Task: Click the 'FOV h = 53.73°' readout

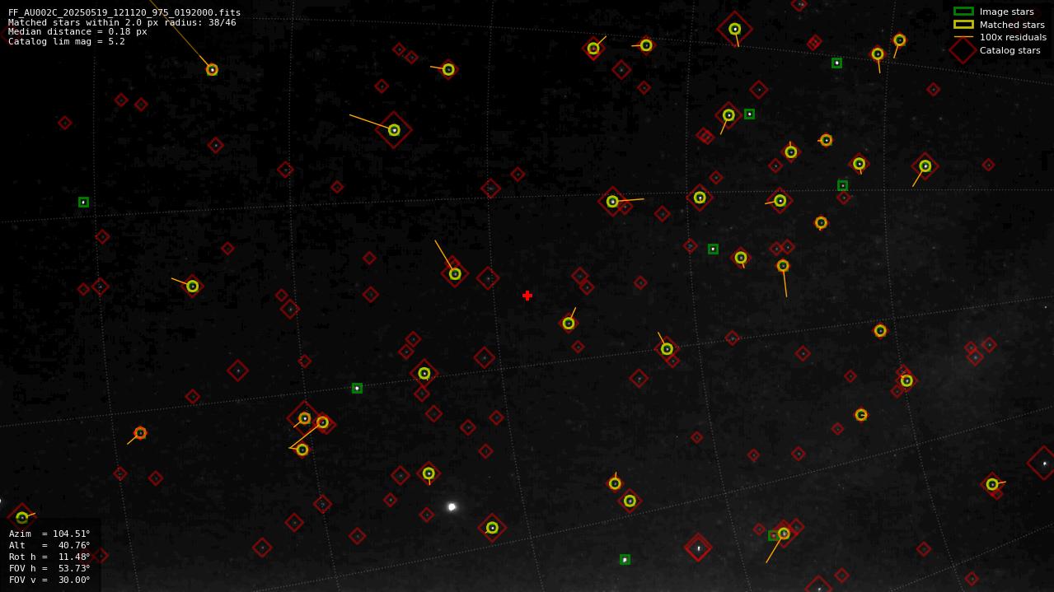Action: point(49,568)
